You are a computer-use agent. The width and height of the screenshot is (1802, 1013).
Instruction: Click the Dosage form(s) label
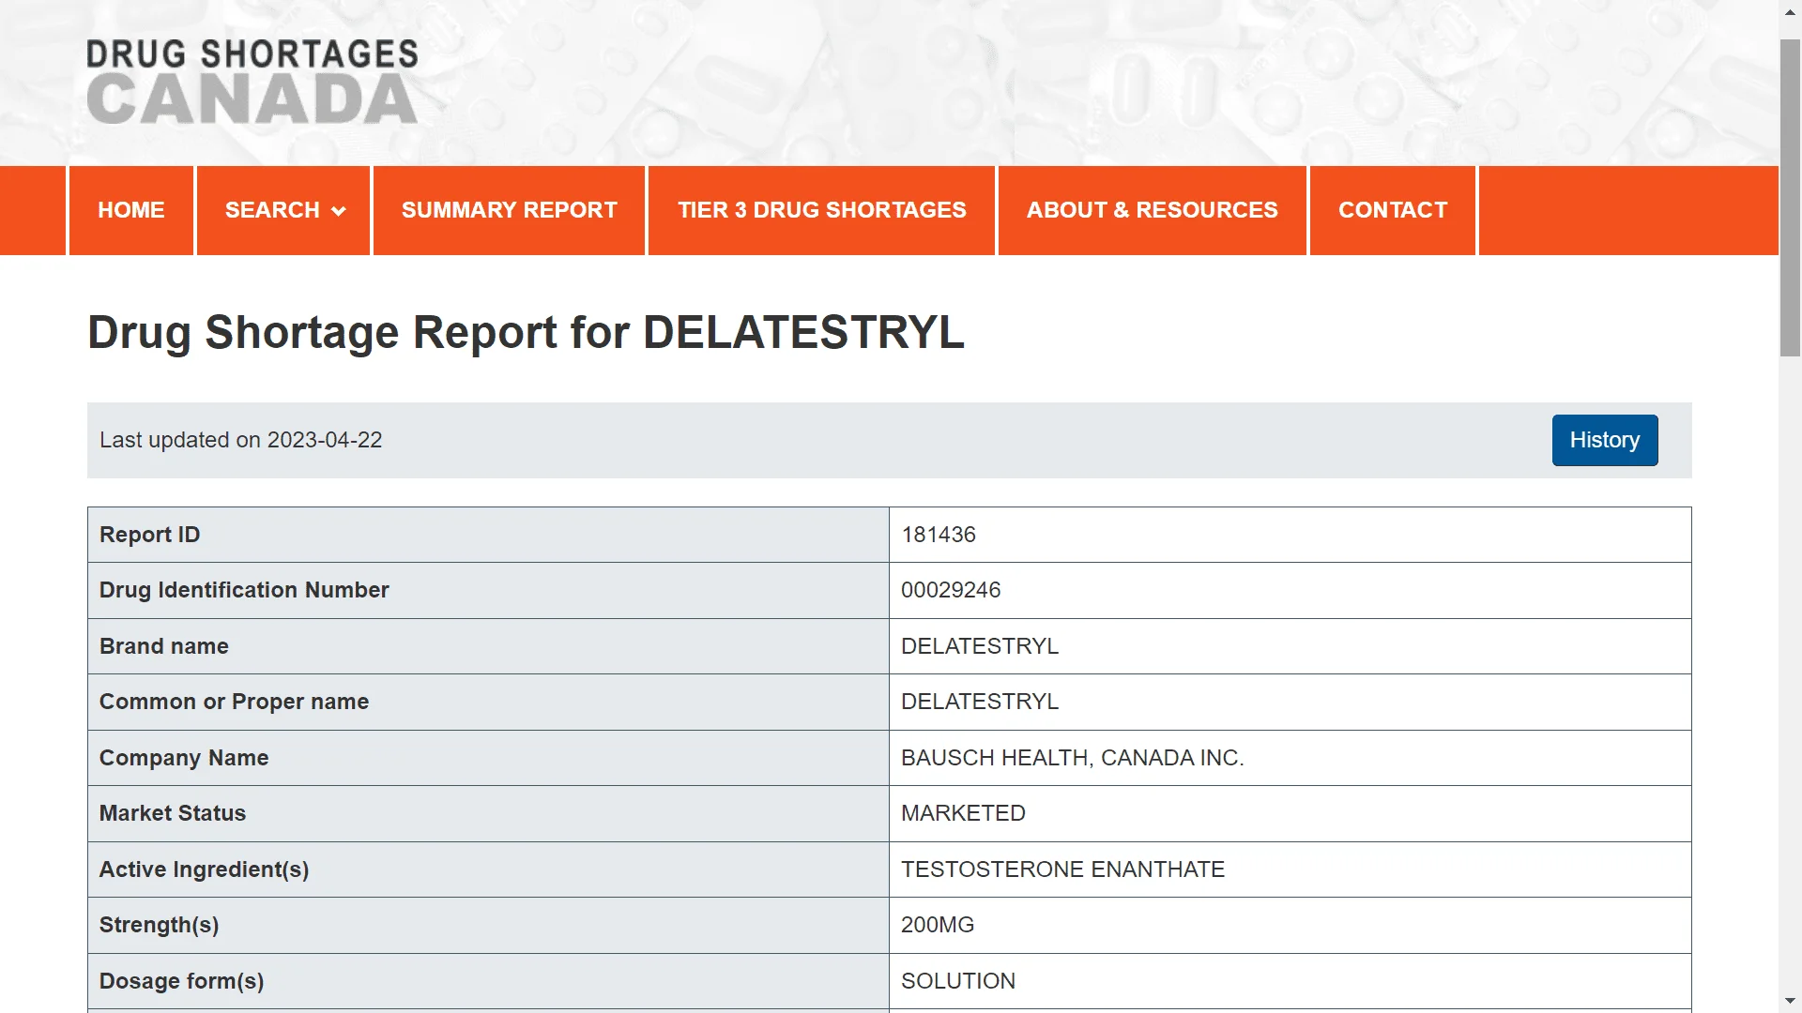tap(182, 981)
